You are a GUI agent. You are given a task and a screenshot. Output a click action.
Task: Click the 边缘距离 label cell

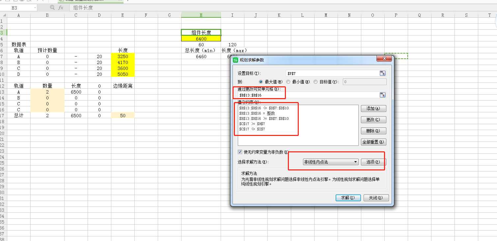click(123, 86)
